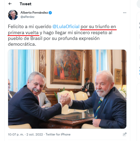This screenshot has width=140, height=141.
Task: Click the clasped hands in the photo
Action: coord(65,99)
